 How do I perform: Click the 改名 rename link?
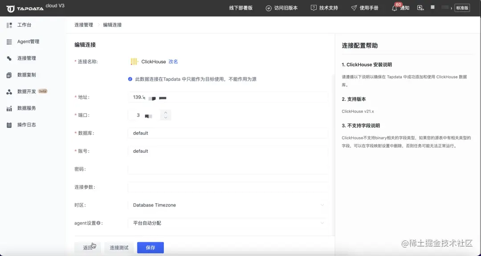coord(173,61)
